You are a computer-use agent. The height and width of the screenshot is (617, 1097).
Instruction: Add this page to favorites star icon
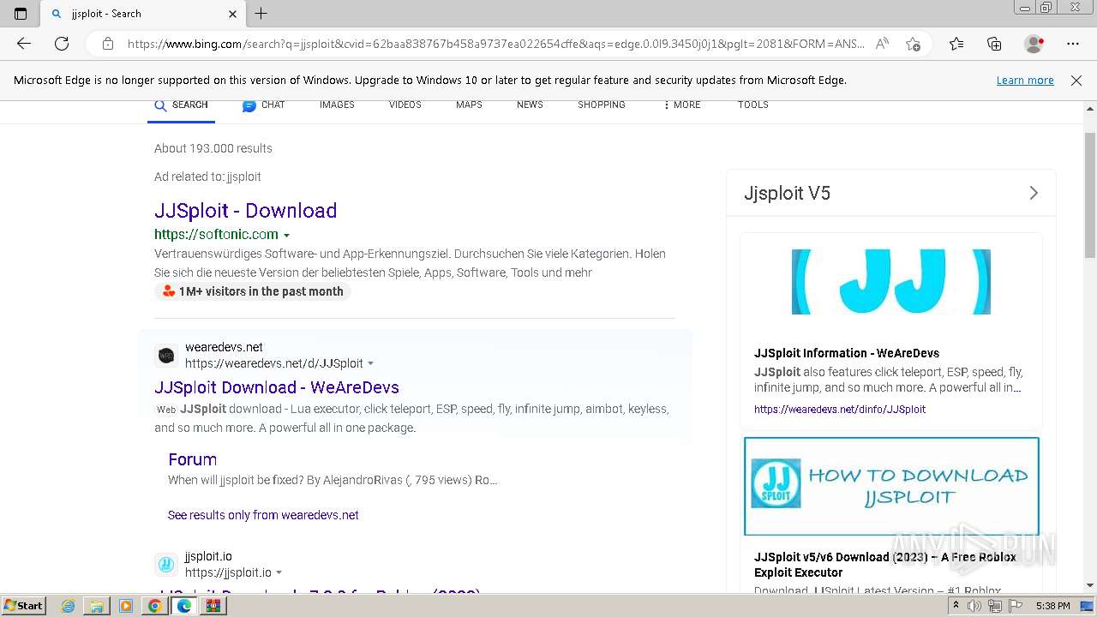pos(914,44)
